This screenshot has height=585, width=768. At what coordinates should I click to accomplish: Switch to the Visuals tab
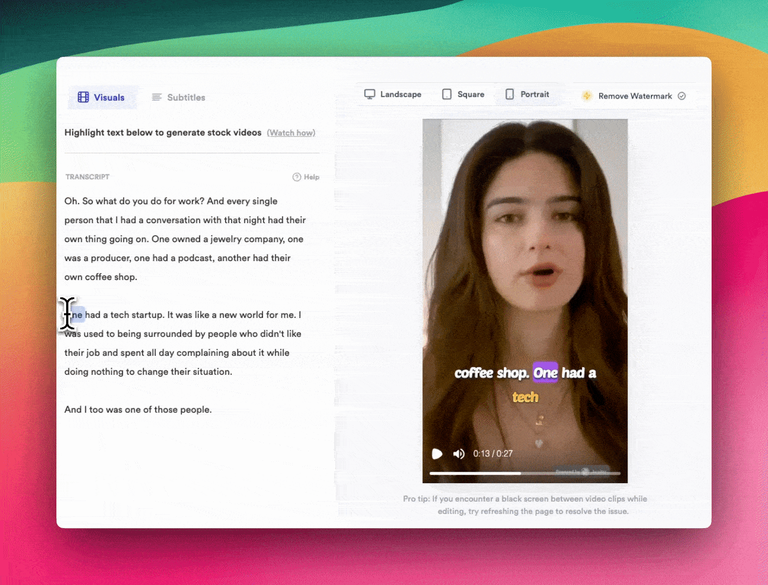pos(102,97)
